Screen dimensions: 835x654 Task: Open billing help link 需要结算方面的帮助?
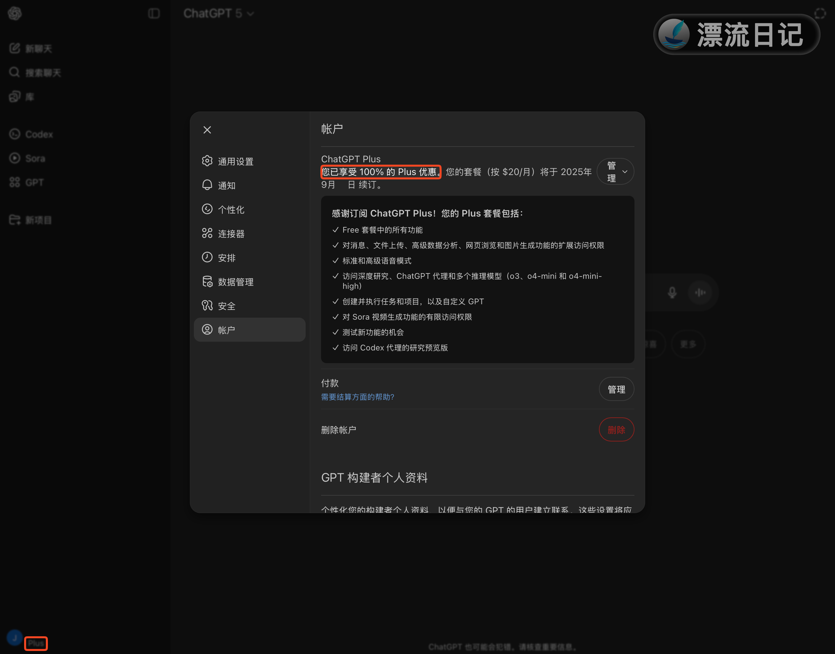tap(357, 397)
